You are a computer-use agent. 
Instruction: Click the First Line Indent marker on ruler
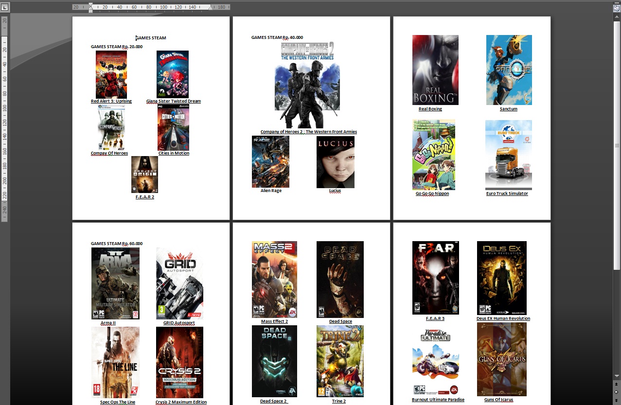90,5
